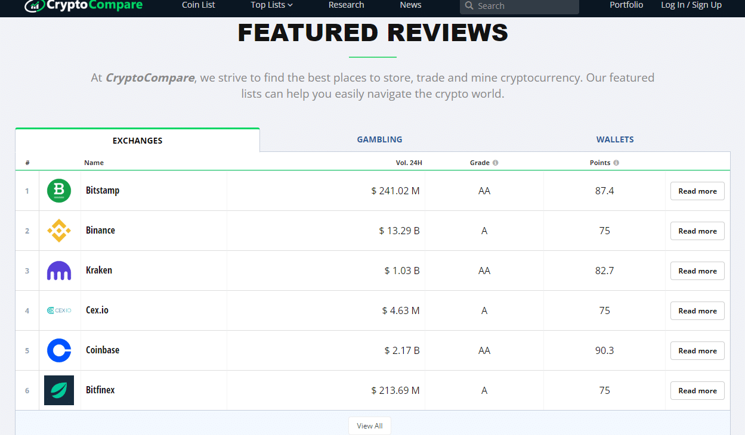Switch to the Gambling tab

coord(379,139)
